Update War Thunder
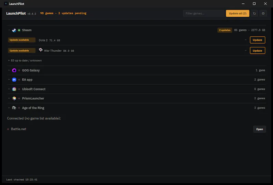The image size is (273, 185). [x=257, y=51]
